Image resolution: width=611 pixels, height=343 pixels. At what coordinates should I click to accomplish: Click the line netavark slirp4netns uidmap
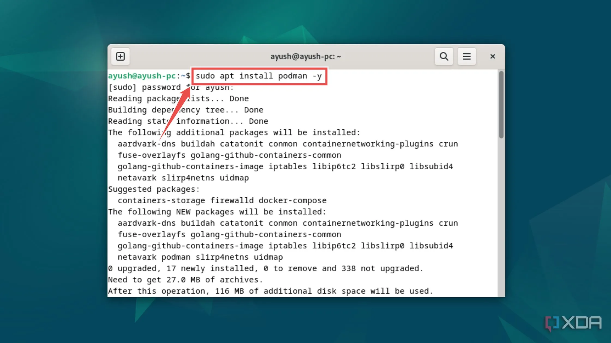click(x=183, y=178)
